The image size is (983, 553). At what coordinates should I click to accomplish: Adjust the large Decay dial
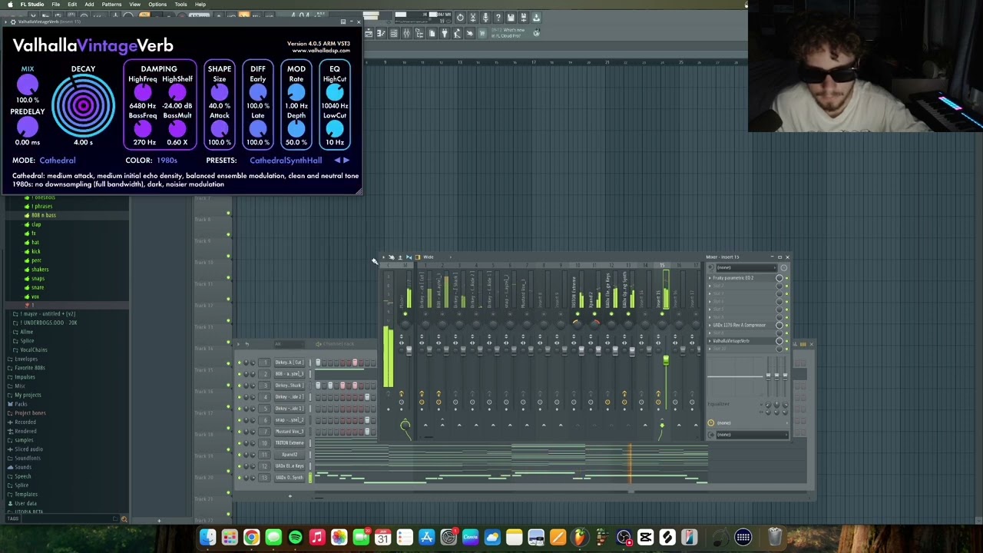(x=83, y=106)
